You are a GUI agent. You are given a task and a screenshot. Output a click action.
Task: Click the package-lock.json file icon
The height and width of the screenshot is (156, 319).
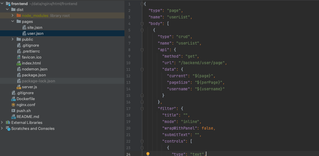(19, 81)
